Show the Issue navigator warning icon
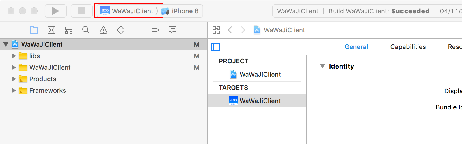Viewport: 462px width, 144px height. tap(103, 30)
